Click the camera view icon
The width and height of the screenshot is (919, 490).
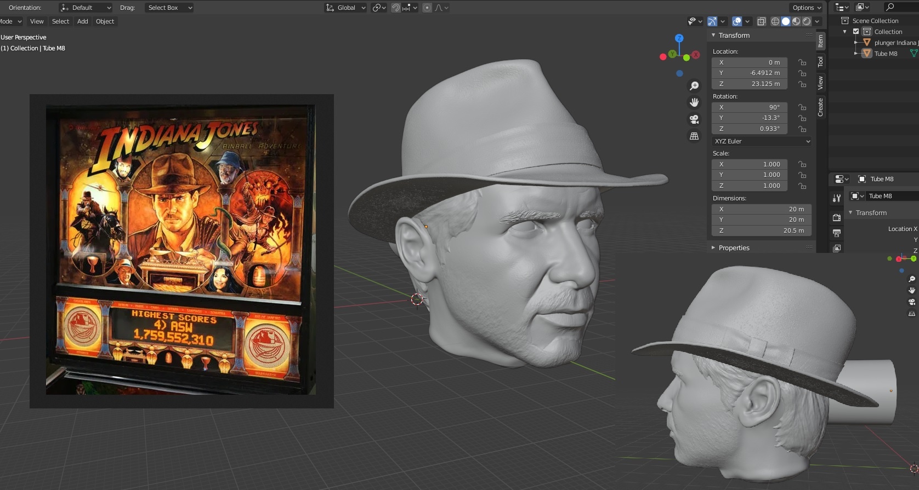[x=694, y=119]
